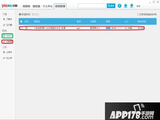Open 下载中 in sidebar
The width and height of the screenshot is (160, 120).
click(7, 19)
